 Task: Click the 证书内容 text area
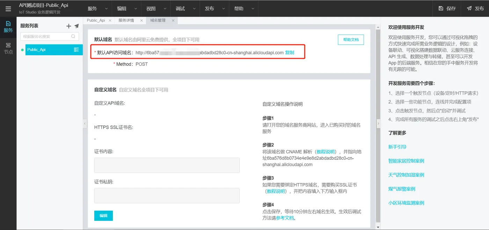167,165
